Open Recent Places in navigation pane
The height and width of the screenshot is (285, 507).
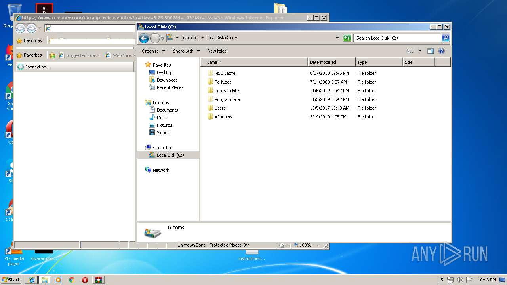click(x=170, y=87)
